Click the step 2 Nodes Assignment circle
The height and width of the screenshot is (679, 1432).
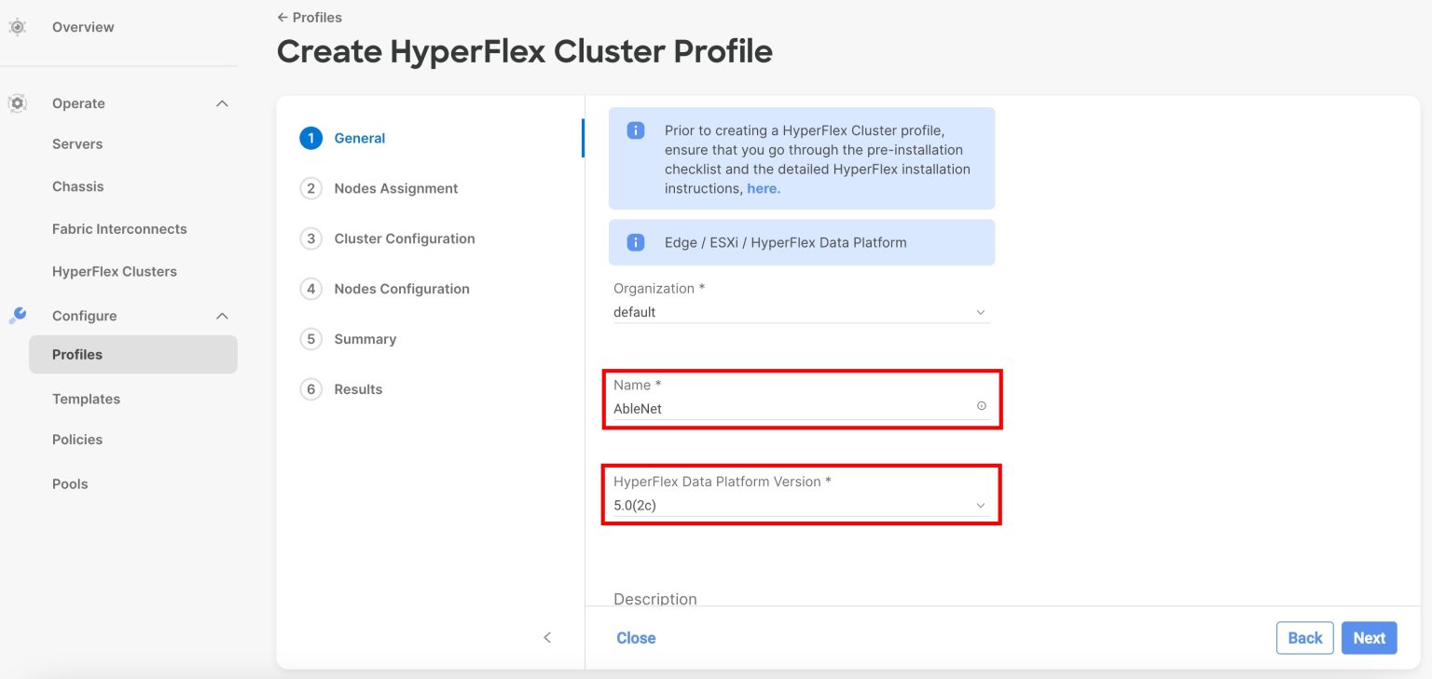pos(311,188)
